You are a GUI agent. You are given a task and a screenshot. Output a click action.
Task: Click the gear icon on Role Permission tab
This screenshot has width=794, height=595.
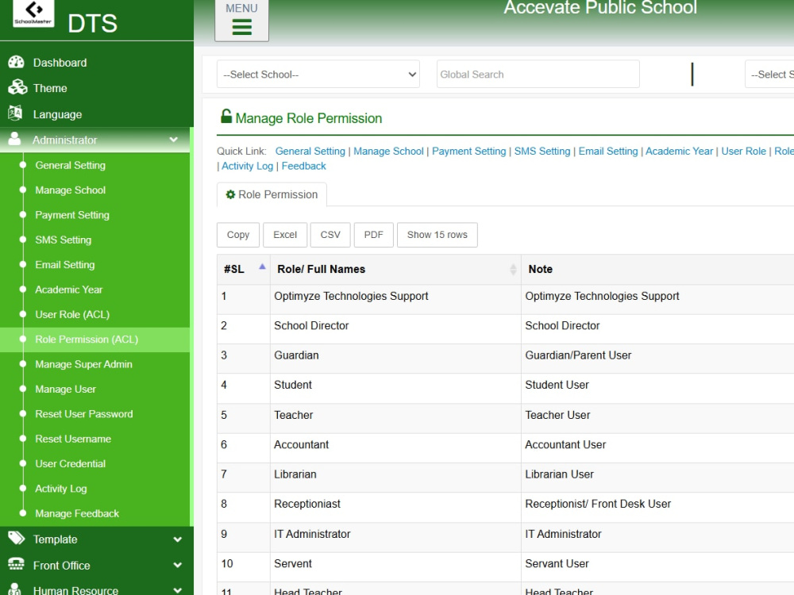(230, 194)
